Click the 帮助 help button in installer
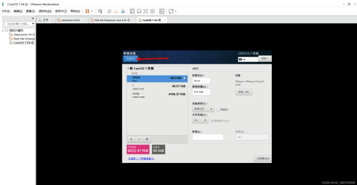 (265, 58)
